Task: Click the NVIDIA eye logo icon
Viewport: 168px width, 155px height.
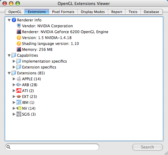Action: click(19, 108)
